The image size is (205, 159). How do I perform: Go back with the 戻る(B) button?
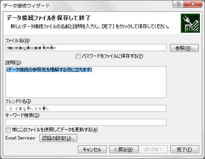point(124,149)
